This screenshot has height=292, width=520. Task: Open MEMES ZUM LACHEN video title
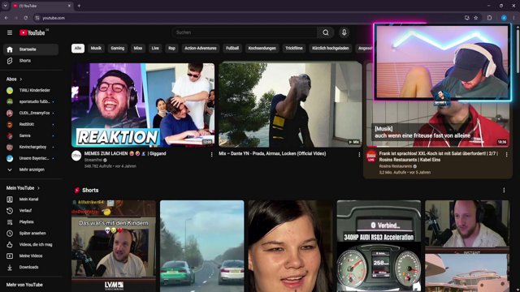(x=125, y=153)
